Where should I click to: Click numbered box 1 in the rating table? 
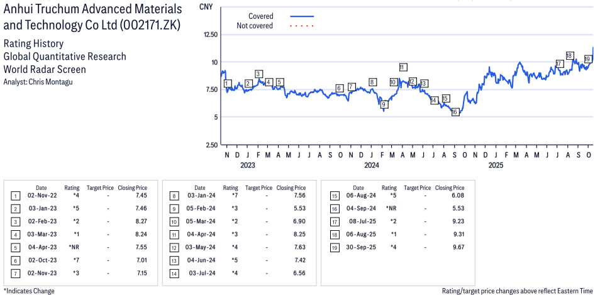(14, 196)
